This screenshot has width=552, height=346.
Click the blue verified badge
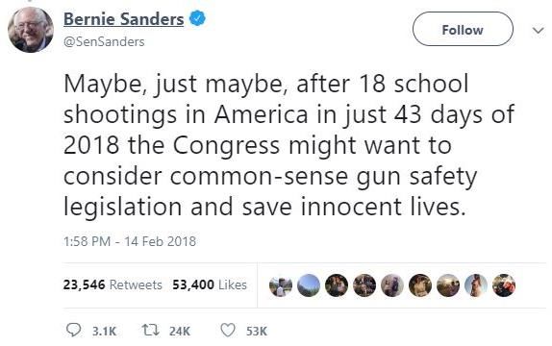(x=197, y=18)
